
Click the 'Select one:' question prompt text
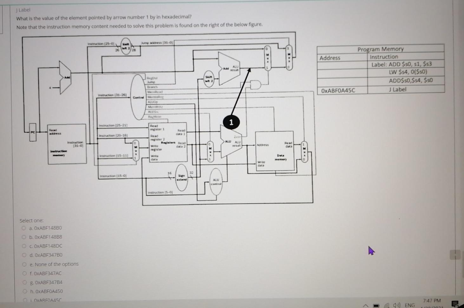32,220
